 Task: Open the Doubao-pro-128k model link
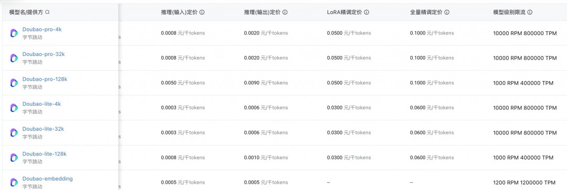(45, 80)
